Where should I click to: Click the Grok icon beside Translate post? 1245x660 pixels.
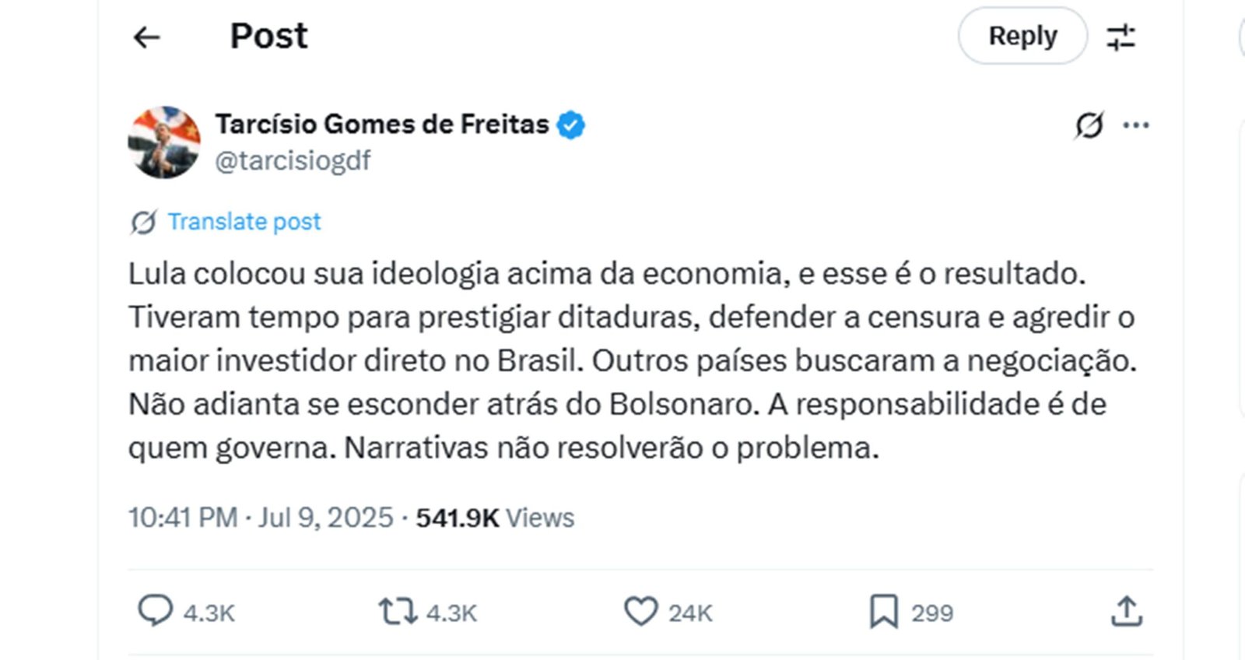(x=143, y=223)
